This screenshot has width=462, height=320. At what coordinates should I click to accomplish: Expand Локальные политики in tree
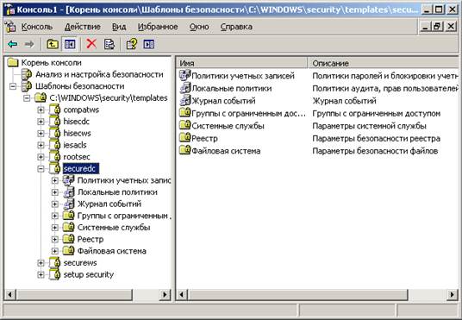pos(55,192)
